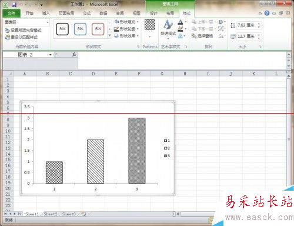Click the fx insert function icon
This screenshot has height=226, width=294.
[74, 55]
